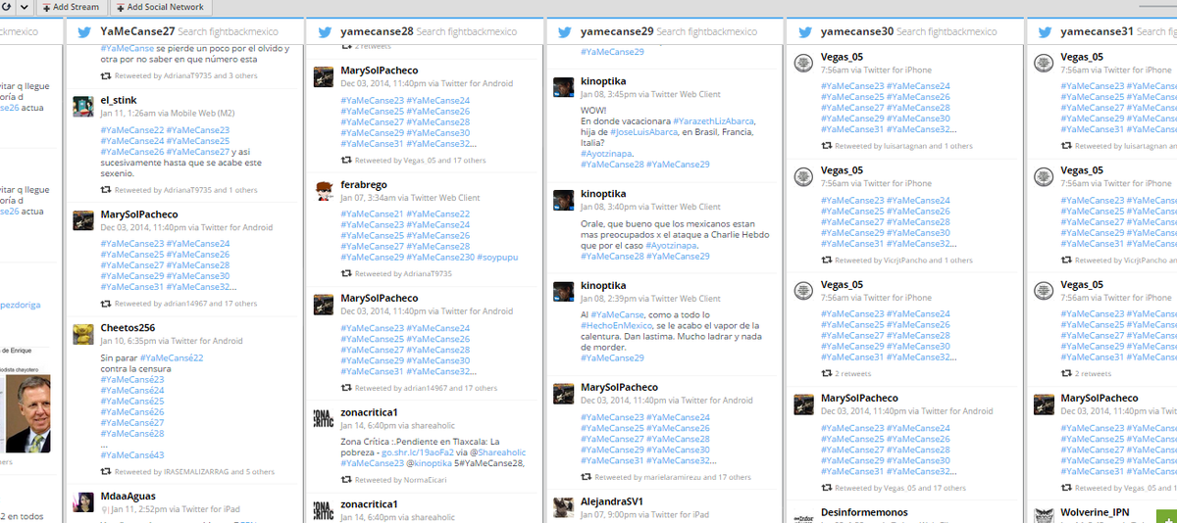The height and width of the screenshot is (523, 1177).
Task: Click retweet icon next to 'AdrianaT9735 and 1 others'
Action: pyautogui.click(x=106, y=190)
